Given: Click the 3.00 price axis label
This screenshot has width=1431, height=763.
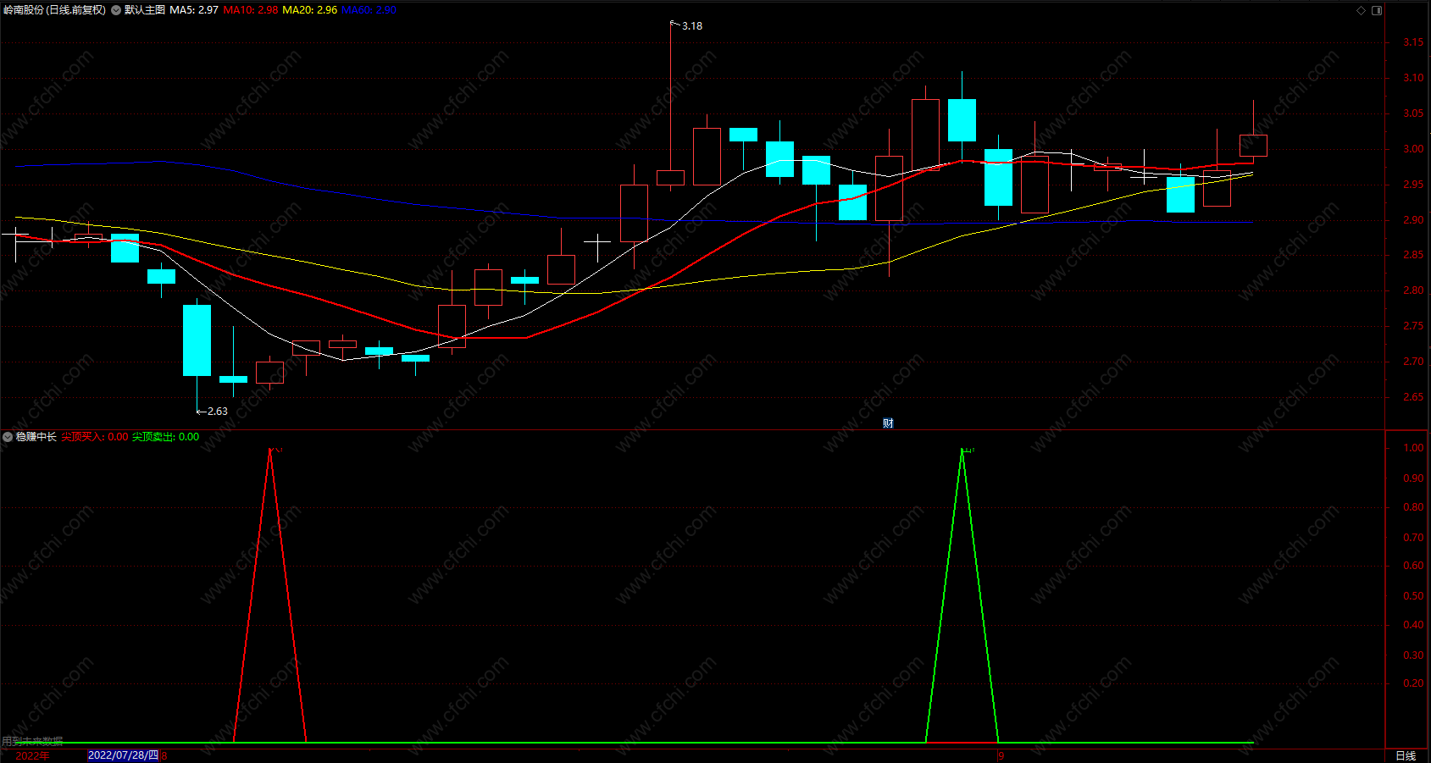Looking at the screenshot, I should (1413, 149).
